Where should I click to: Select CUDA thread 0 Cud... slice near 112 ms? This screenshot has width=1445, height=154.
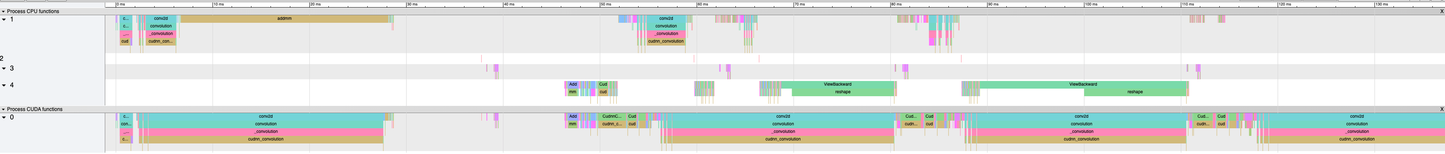click(1203, 116)
